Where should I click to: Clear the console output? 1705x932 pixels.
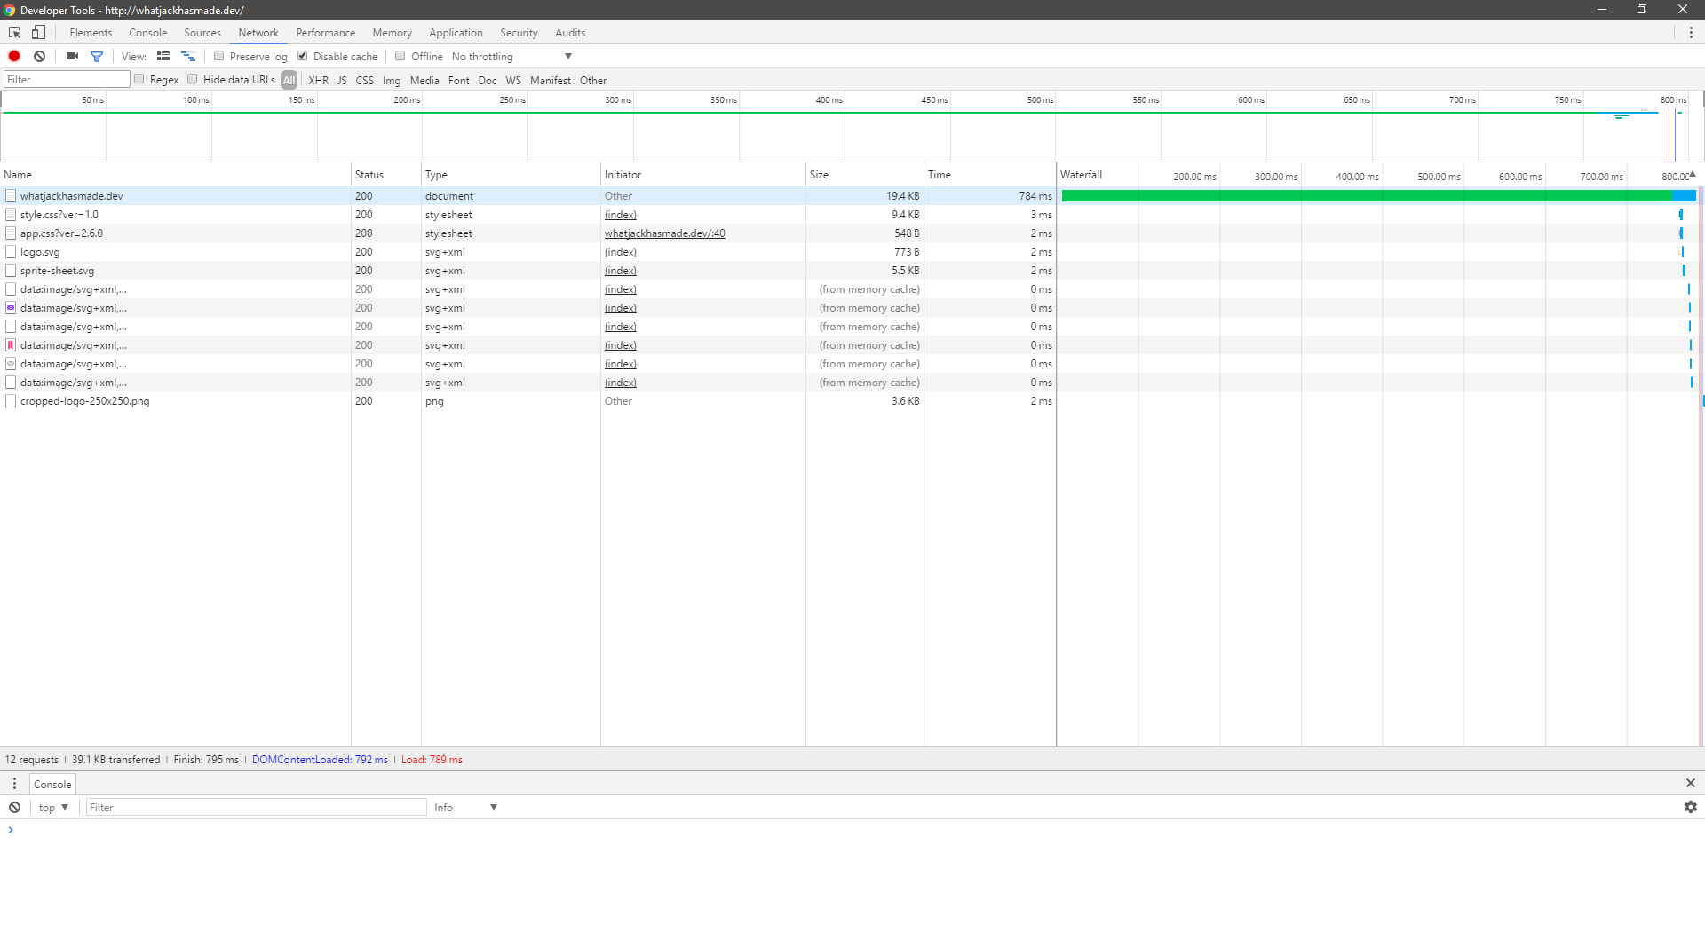click(15, 807)
